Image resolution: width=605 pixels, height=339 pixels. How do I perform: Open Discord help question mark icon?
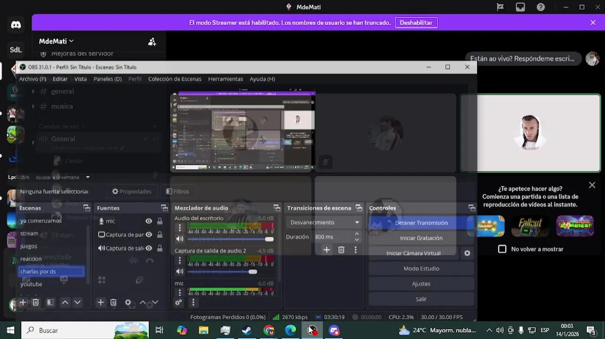pyautogui.click(x=541, y=7)
